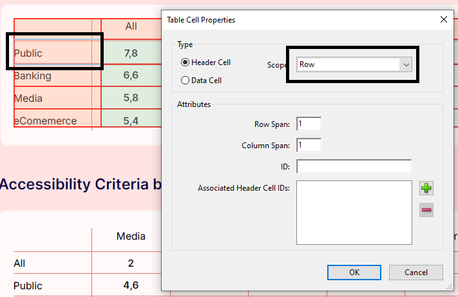
Task: Select the Header Cell radio button
Action: point(186,62)
